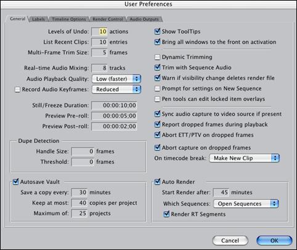Toggle Record Audio Keyframes checkbox
The width and height of the screenshot is (297, 250).
click(x=17, y=89)
